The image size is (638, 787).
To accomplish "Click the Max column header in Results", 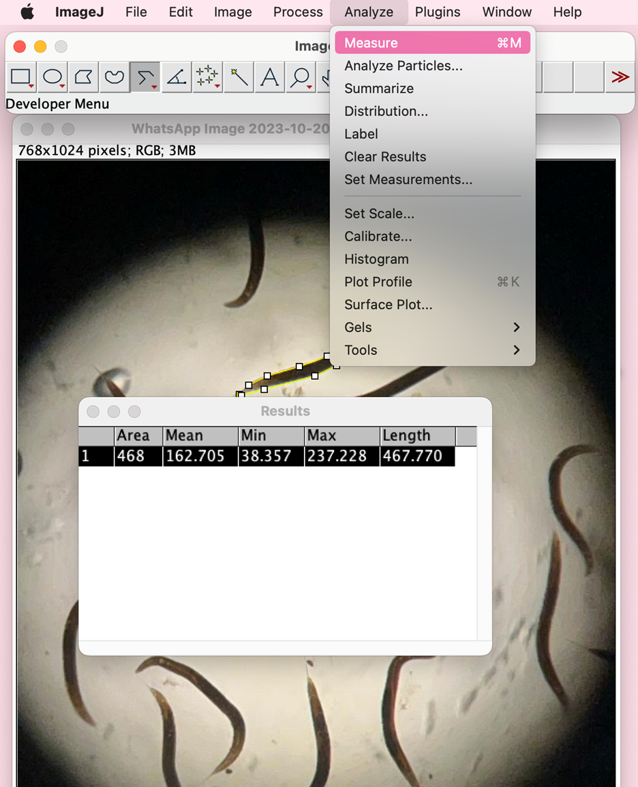I will (x=342, y=436).
